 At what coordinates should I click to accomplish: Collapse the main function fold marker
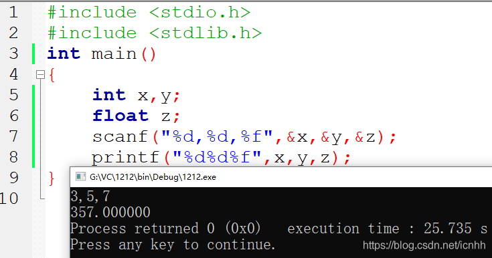[x=40, y=75]
